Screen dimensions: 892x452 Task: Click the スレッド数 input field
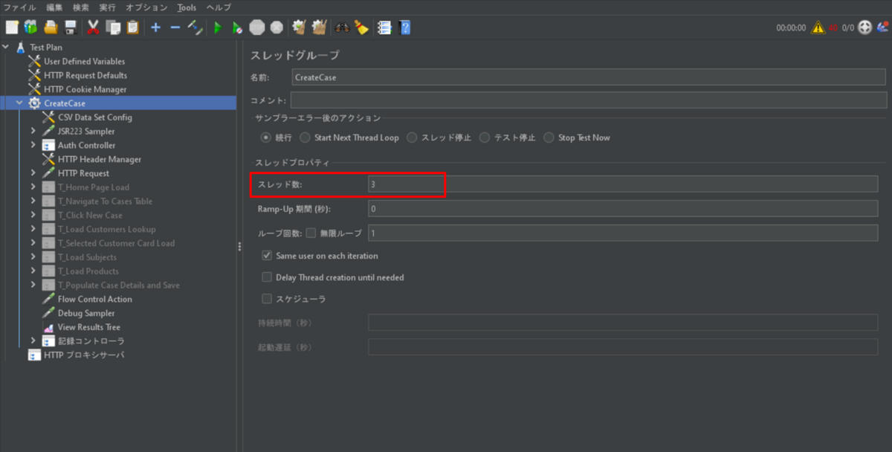[x=623, y=184]
